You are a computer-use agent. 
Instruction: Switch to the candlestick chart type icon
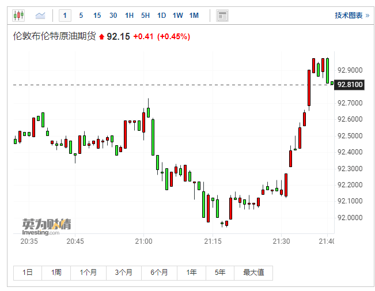pyautogui.click(x=18, y=16)
